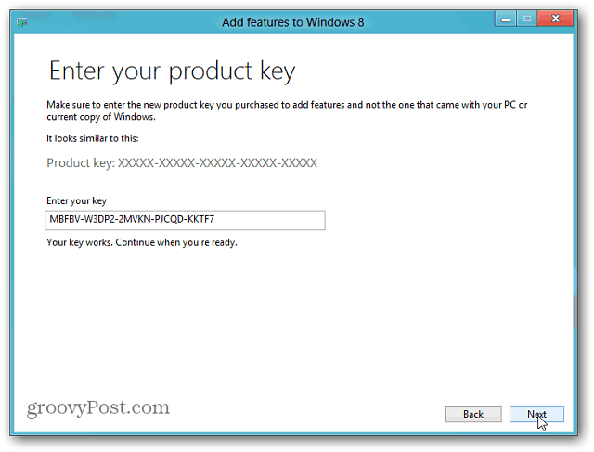Go Back to the previous step
Image resolution: width=594 pixels, height=452 pixels.
473,414
